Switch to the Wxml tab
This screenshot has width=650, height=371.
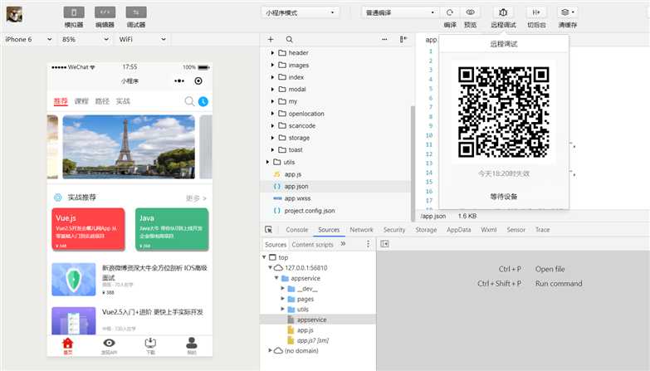[x=489, y=230]
